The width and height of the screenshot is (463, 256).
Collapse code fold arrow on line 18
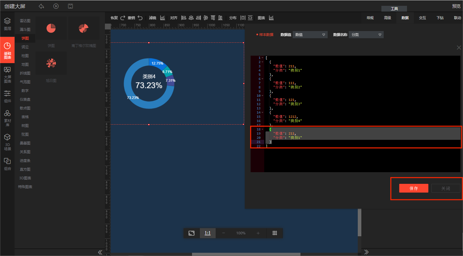(x=262, y=129)
